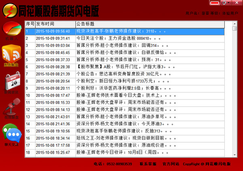Select row 个股公告：思达高科变身智度投资 30亿元
Viewport: 243px width, 171px height.
[125, 74]
